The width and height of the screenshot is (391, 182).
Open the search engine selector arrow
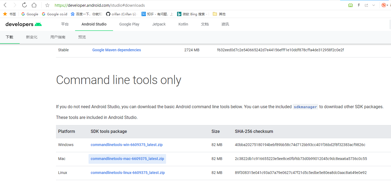(388, 5)
